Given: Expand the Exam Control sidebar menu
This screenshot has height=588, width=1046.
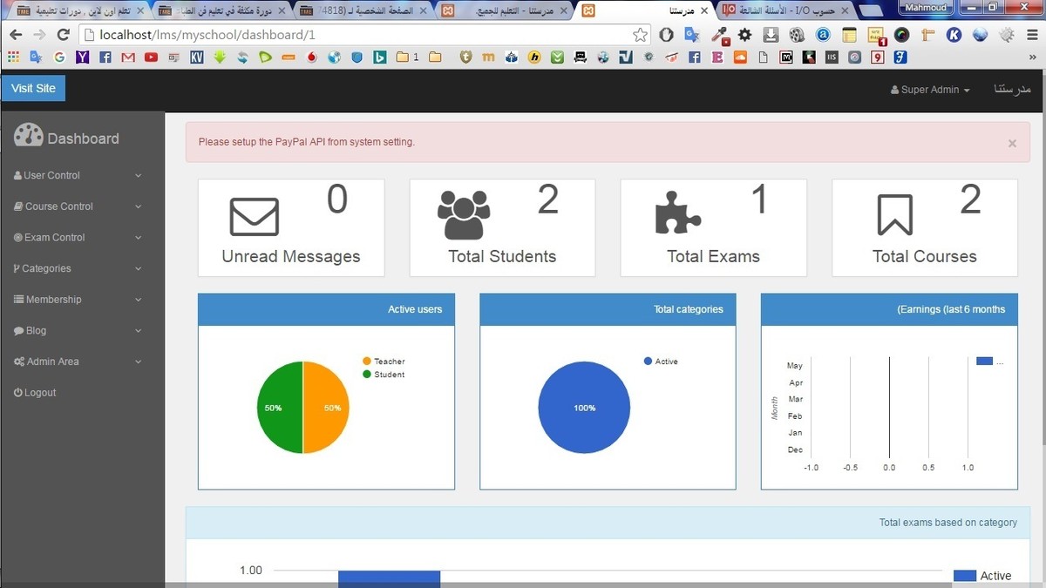Looking at the screenshot, I should [x=77, y=237].
